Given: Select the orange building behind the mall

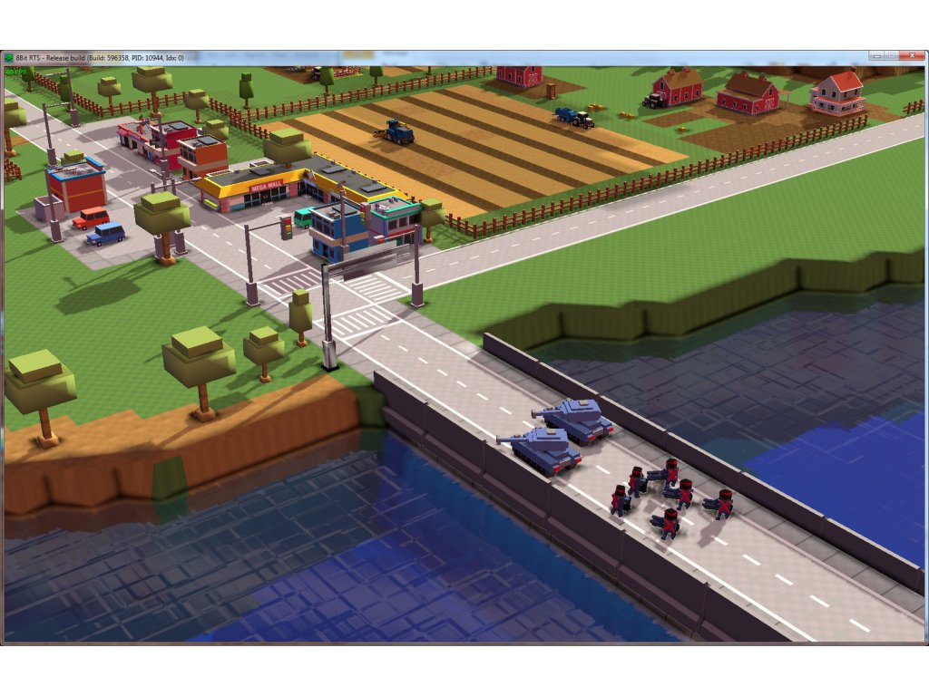Looking at the screenshot, I should tap(202, 156).
